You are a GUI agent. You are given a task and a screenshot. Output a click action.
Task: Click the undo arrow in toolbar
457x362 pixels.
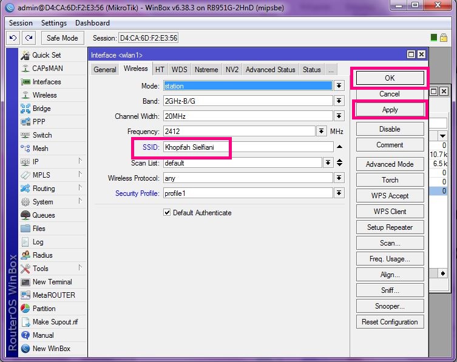(13, 38)
